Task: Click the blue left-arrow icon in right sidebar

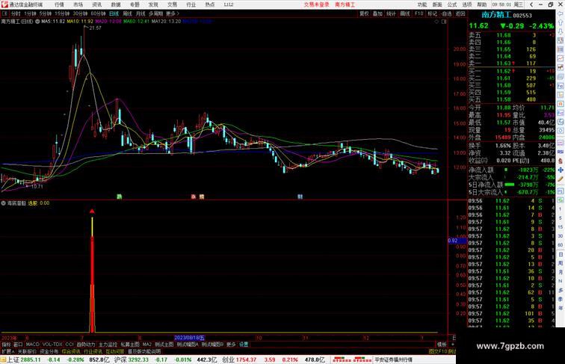Action: pyautogui.click(x=561, y=13)
